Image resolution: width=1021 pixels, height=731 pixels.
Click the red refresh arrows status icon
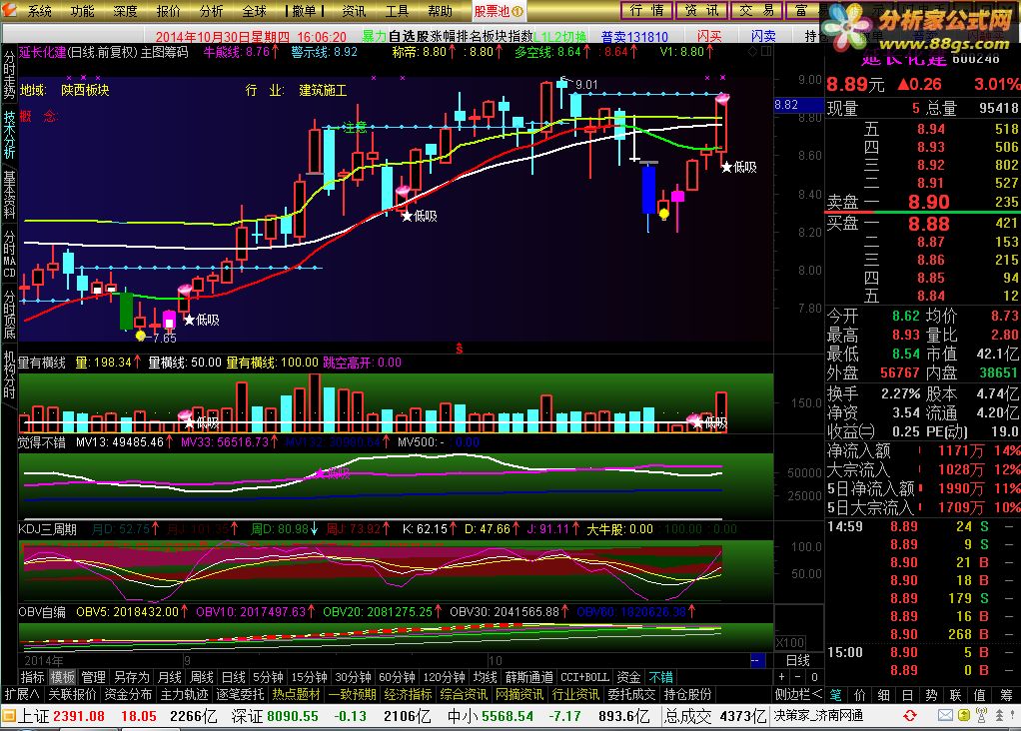(910, 716)
